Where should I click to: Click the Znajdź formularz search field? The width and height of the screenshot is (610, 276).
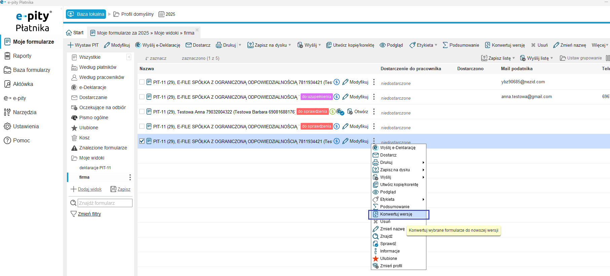pos(105,203)
